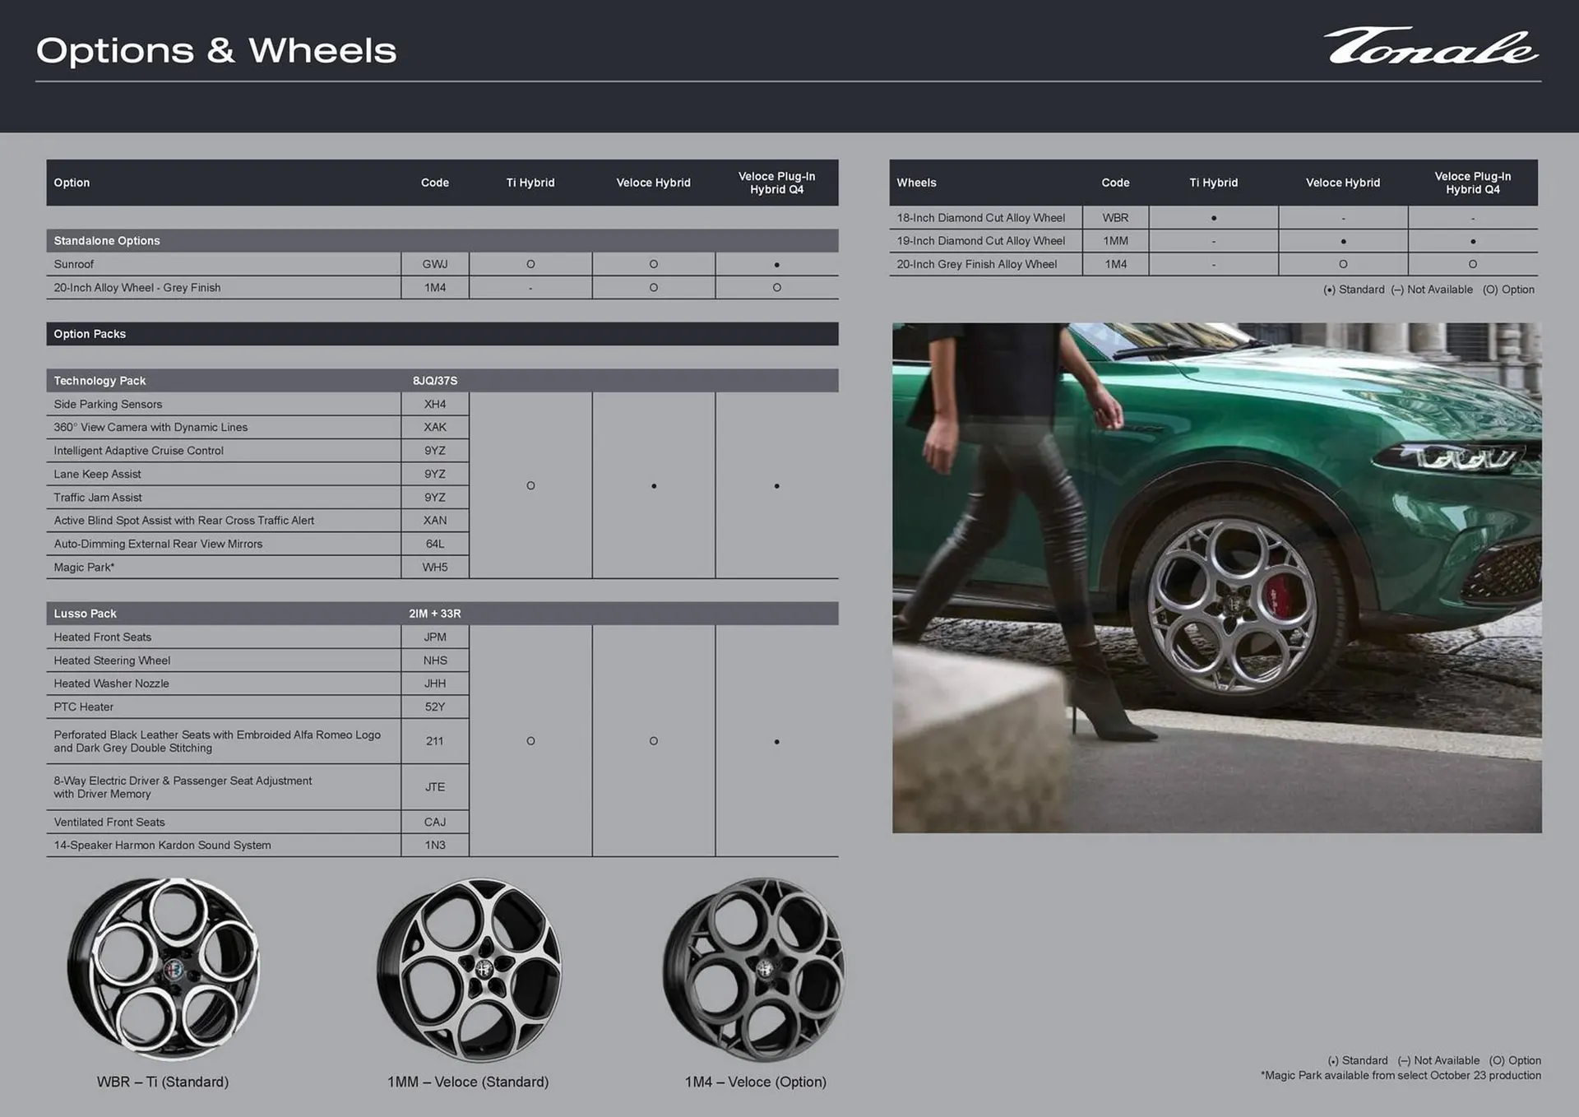Expand the Option Packs header
The image size is (1579, 1117).
[x=89, y=334]
